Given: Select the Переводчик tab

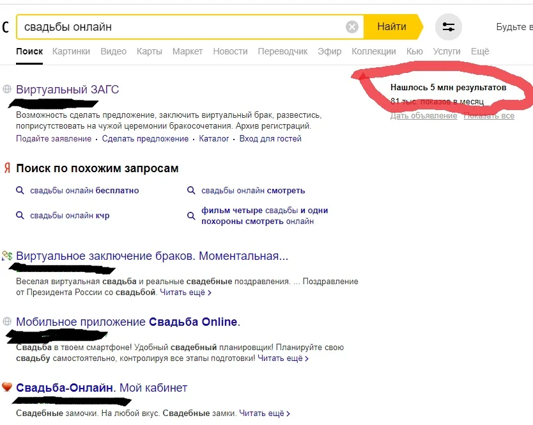Looking at the screenshot, I should point(283,51).
